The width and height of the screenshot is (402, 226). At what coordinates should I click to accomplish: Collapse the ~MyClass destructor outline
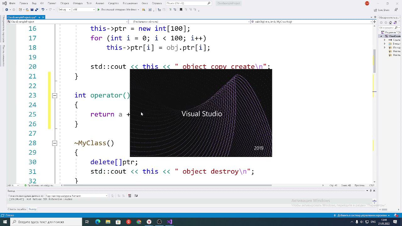pos(54,143)
